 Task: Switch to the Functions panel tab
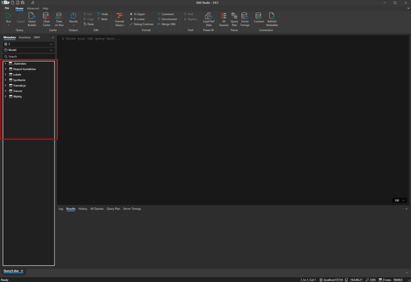pyautogui.click(x=24, y=37)
